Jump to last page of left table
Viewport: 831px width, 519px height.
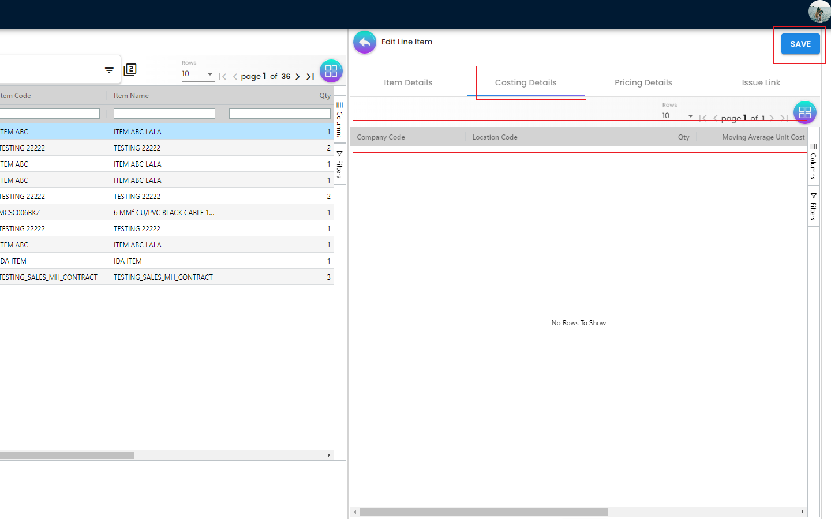click(x=310, y=77)
